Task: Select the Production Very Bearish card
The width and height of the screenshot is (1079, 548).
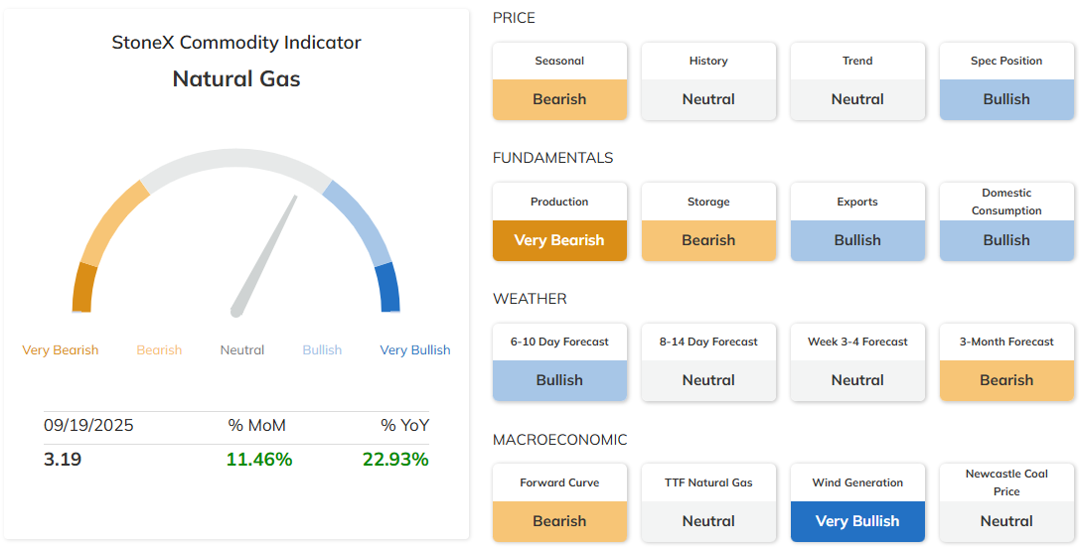Action: [559, 221]
